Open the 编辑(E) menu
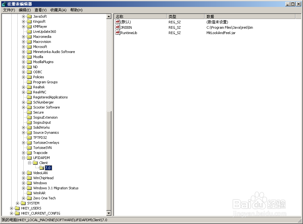Viewport: 303px width, 224px height. pos(25,10)
